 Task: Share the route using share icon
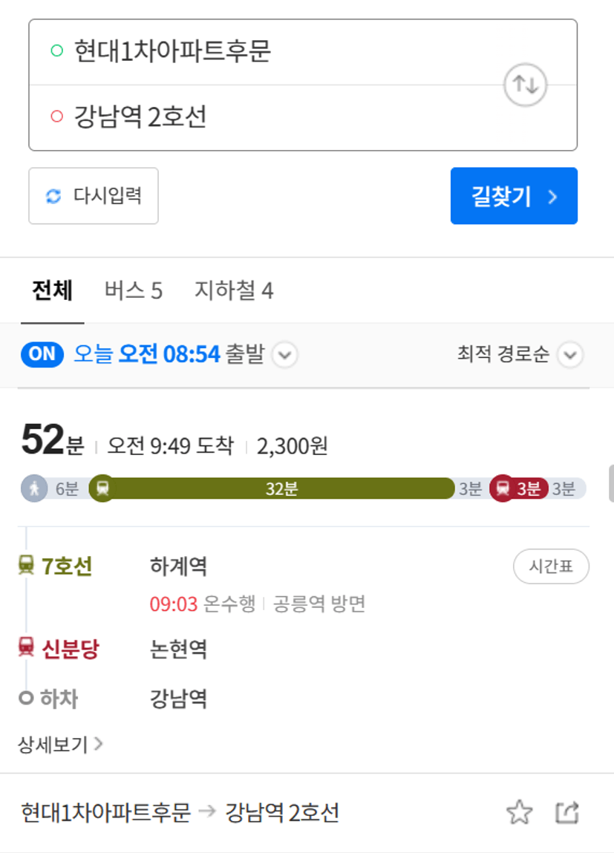[567, 813]
